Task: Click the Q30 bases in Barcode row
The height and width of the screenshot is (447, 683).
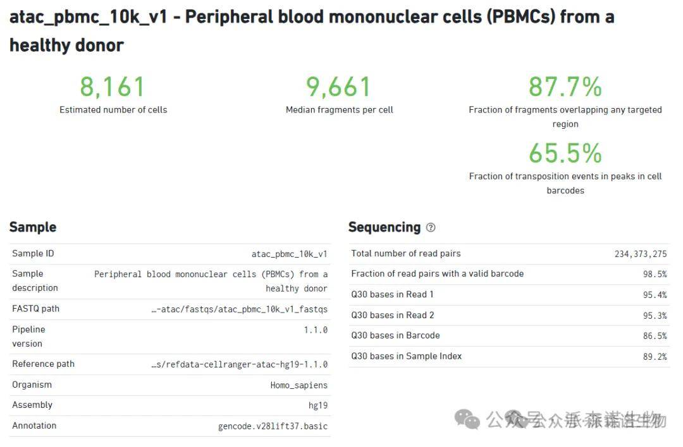Action: [508, 336]
